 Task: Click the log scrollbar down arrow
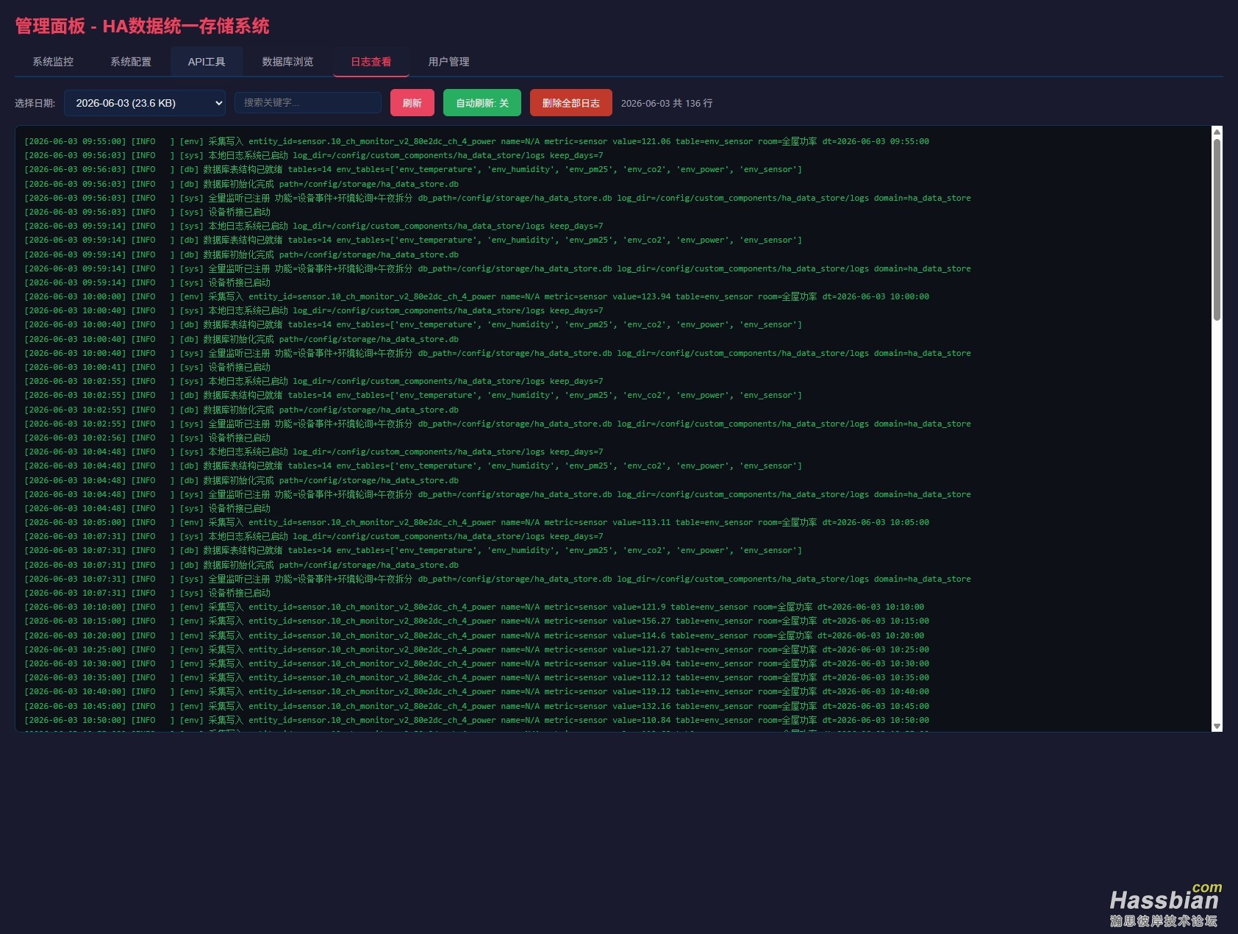pyautogui.click(x=1217, y=726)
